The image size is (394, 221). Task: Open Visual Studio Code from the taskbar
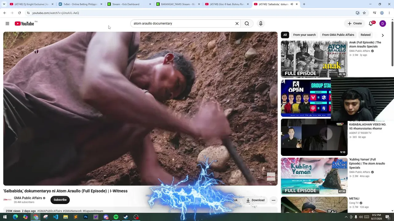(x=55, y=217)
